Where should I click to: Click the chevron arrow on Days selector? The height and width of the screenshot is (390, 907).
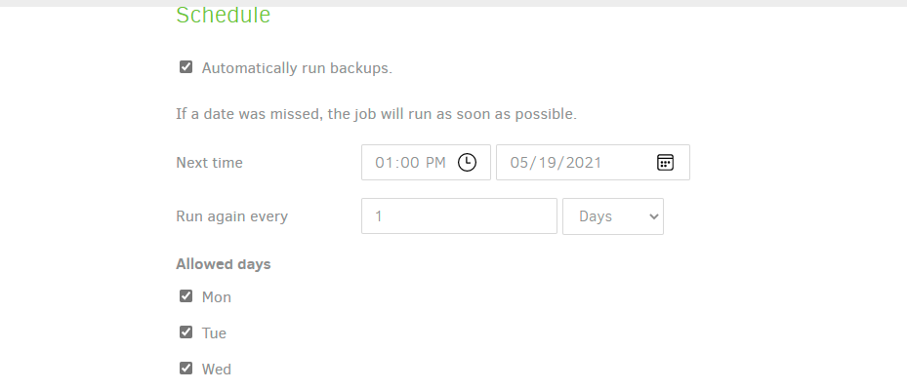653,216
